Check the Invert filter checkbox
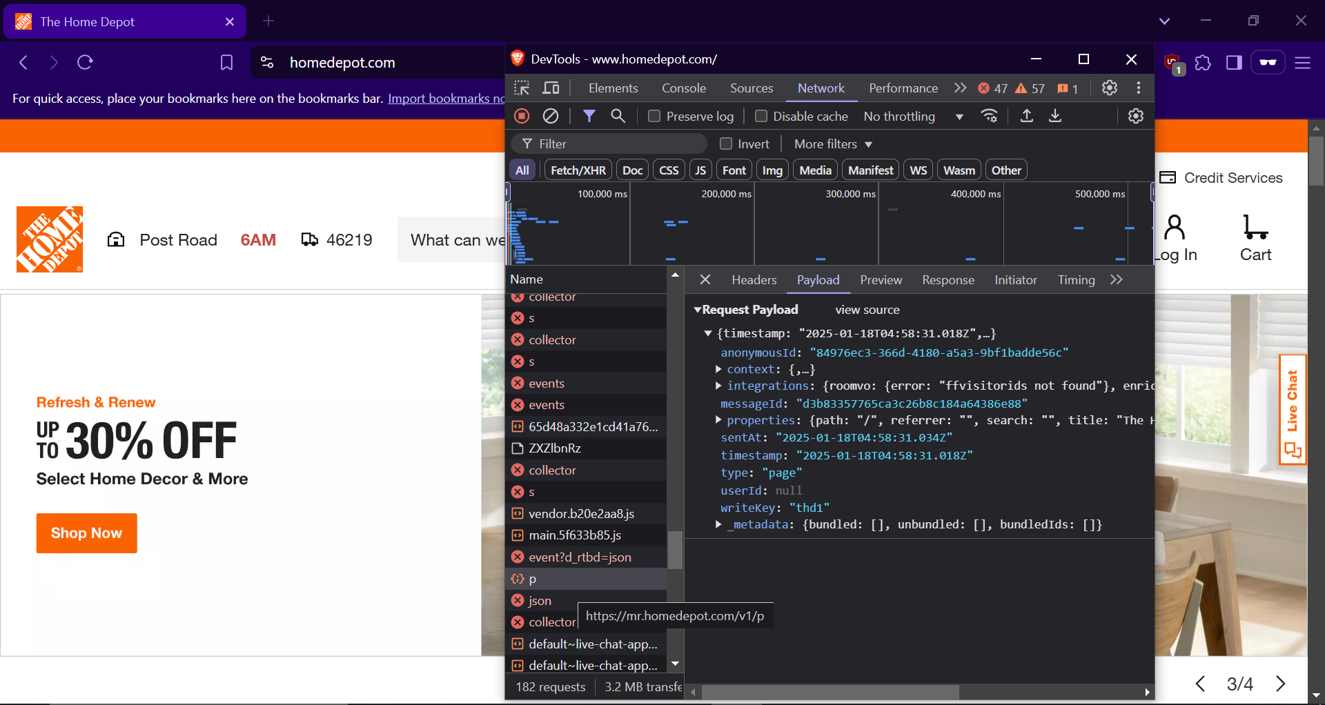This screenshot has height=705, width=1325. pos(726,143)
